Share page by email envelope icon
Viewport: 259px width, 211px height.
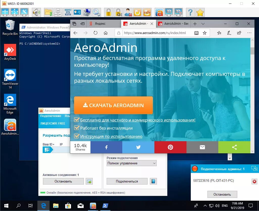[202, 147]
